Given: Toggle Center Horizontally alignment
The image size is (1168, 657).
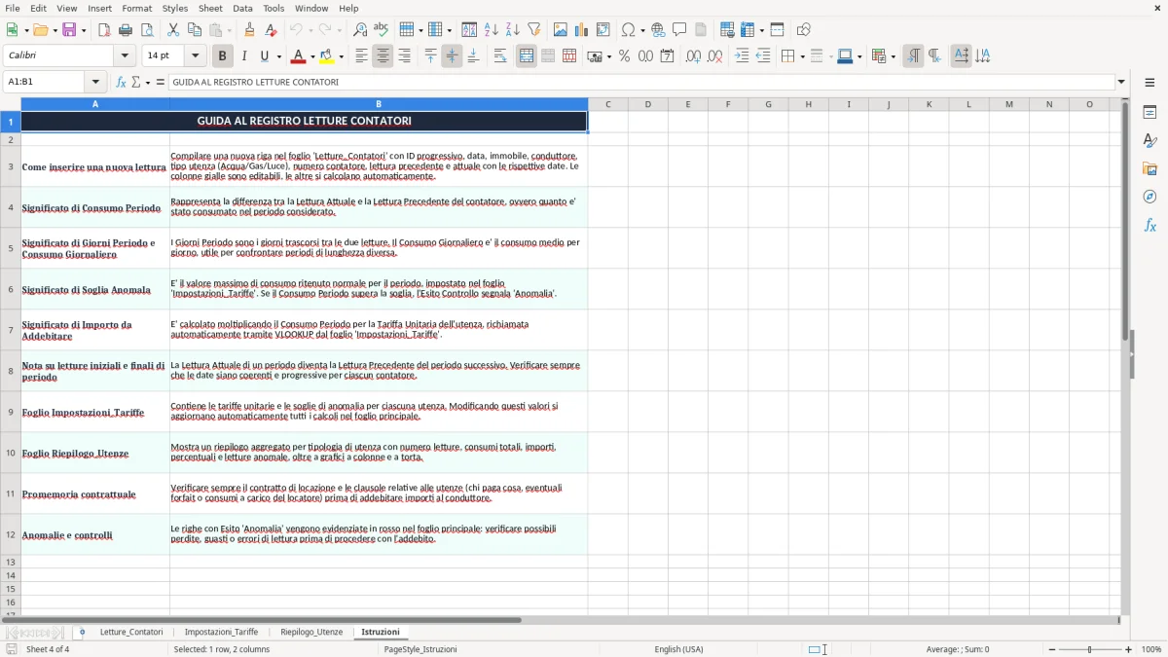Looking at the screenshot, I should click(x=383, y=56).
